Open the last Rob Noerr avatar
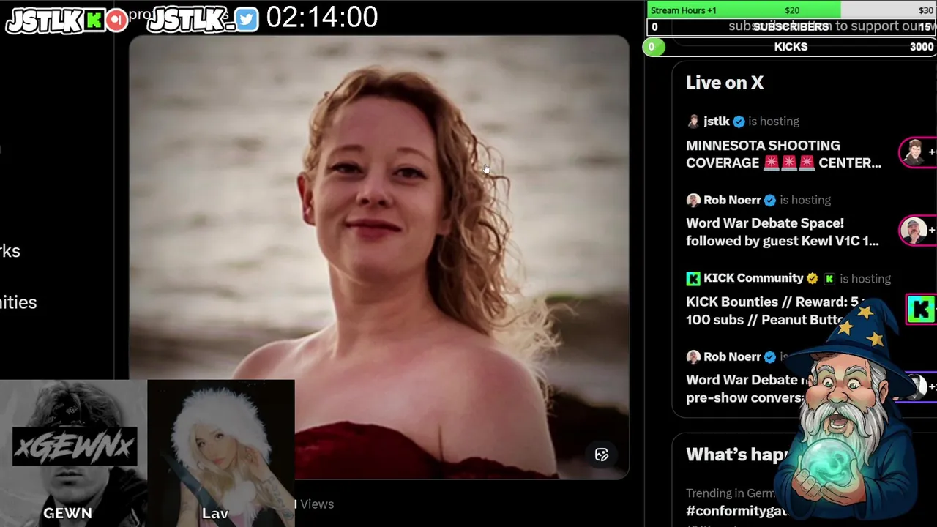Screen dimensions: 937x527 (693, 356)
